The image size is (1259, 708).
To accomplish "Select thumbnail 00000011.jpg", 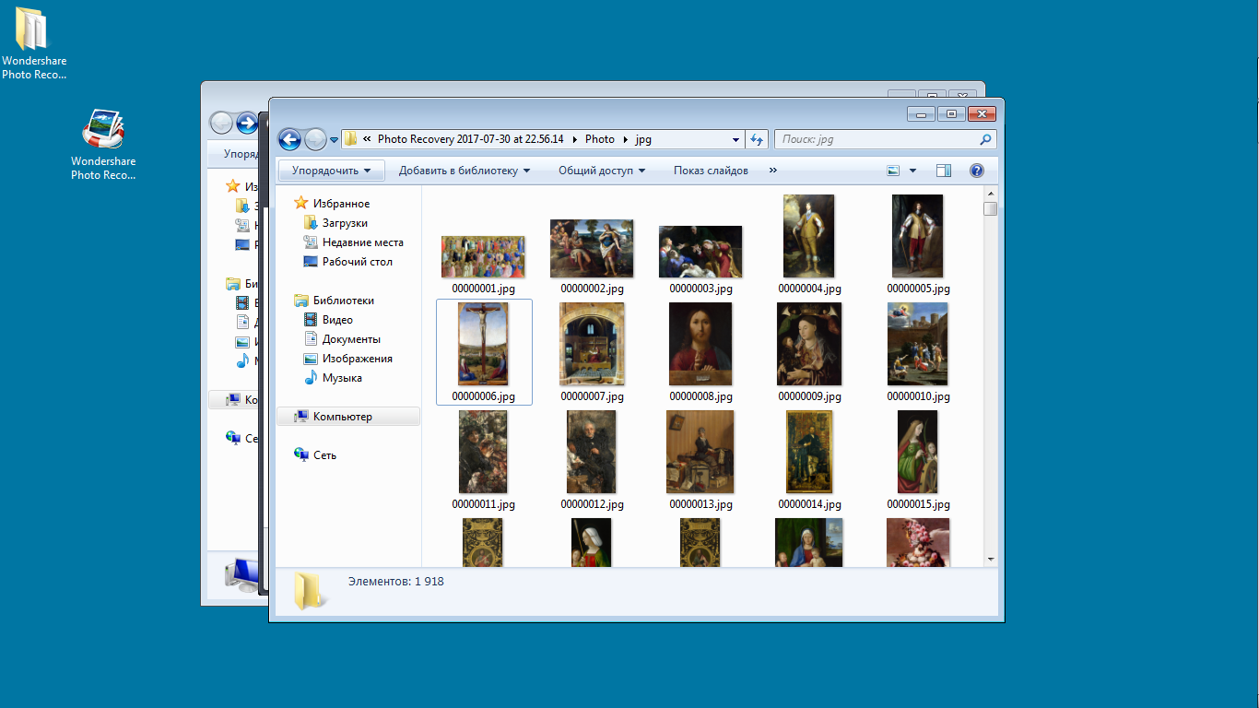I will point(484,452).
